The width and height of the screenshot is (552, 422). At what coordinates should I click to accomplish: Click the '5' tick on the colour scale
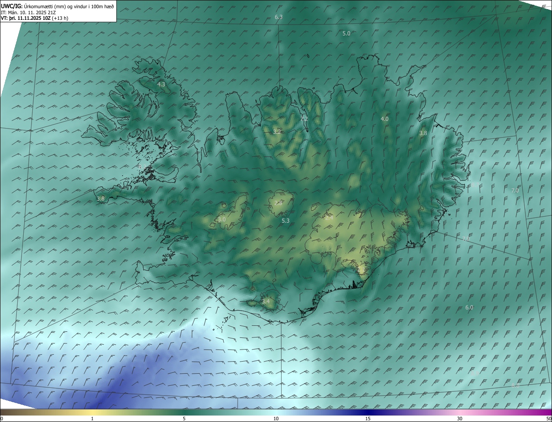(184, 419)
